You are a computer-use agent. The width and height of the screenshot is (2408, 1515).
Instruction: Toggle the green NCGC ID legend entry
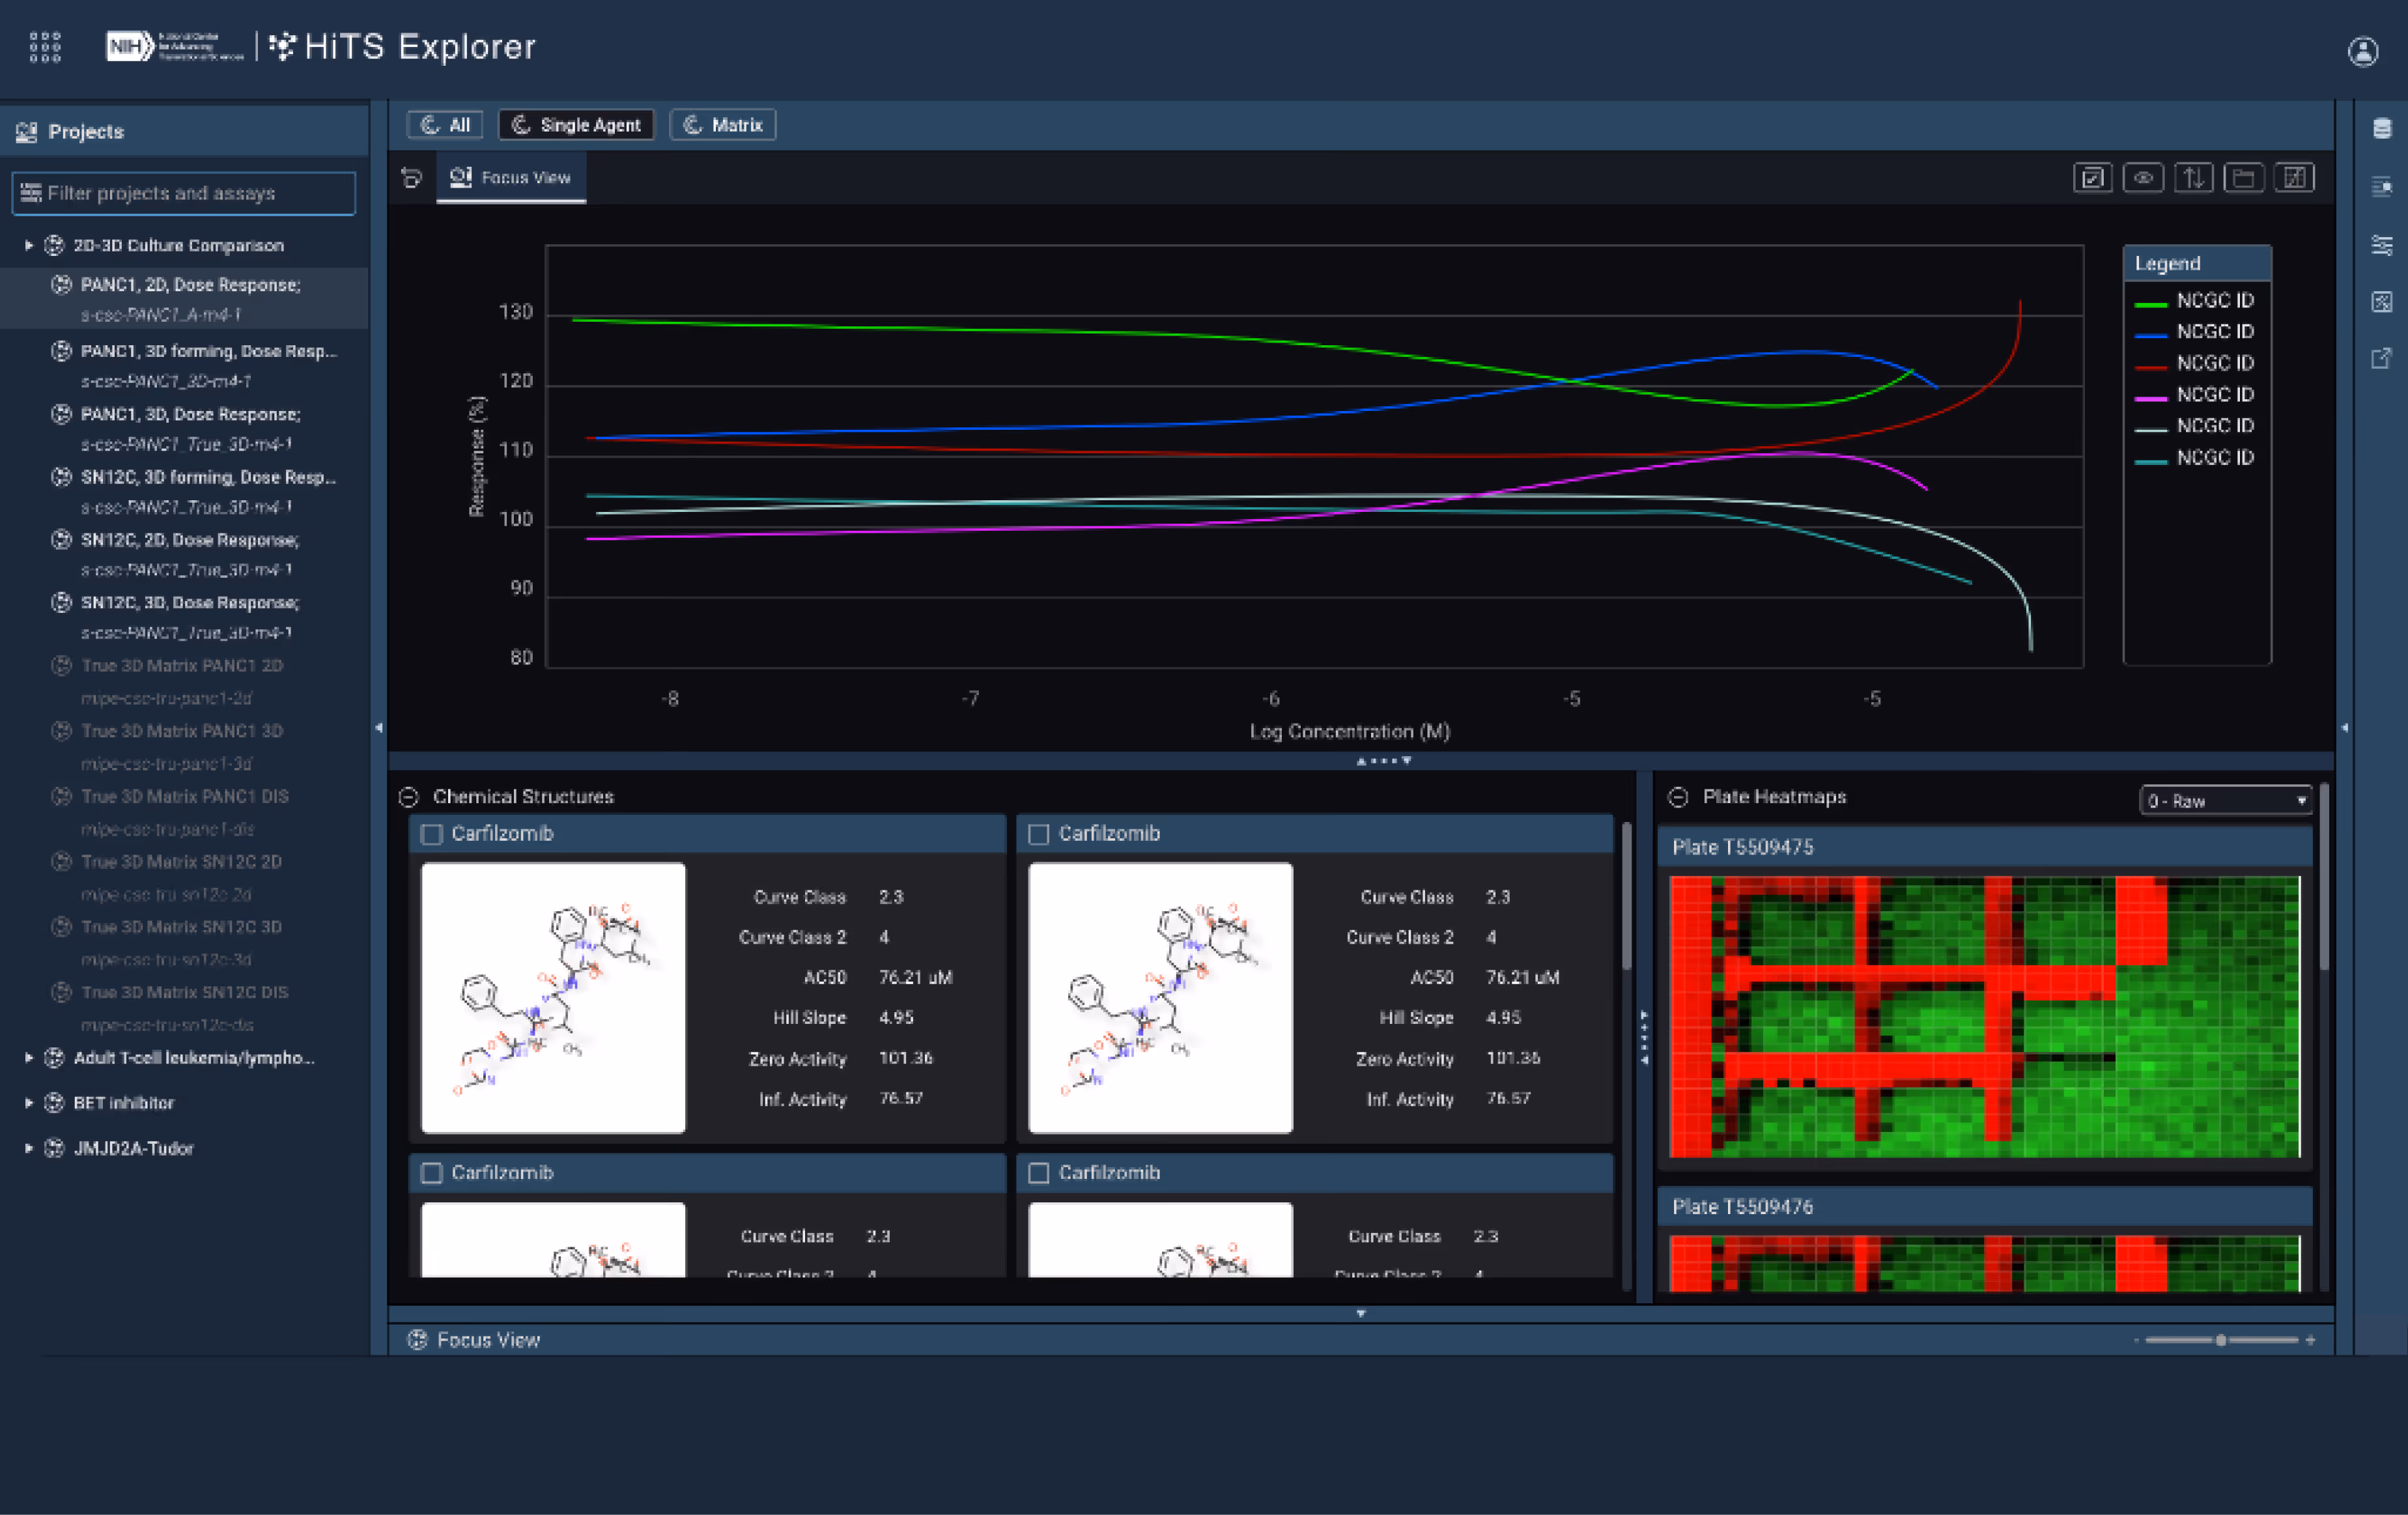tap(2194, 301)
